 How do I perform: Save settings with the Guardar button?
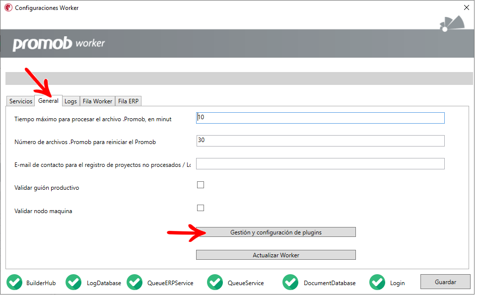coord(445,282)
